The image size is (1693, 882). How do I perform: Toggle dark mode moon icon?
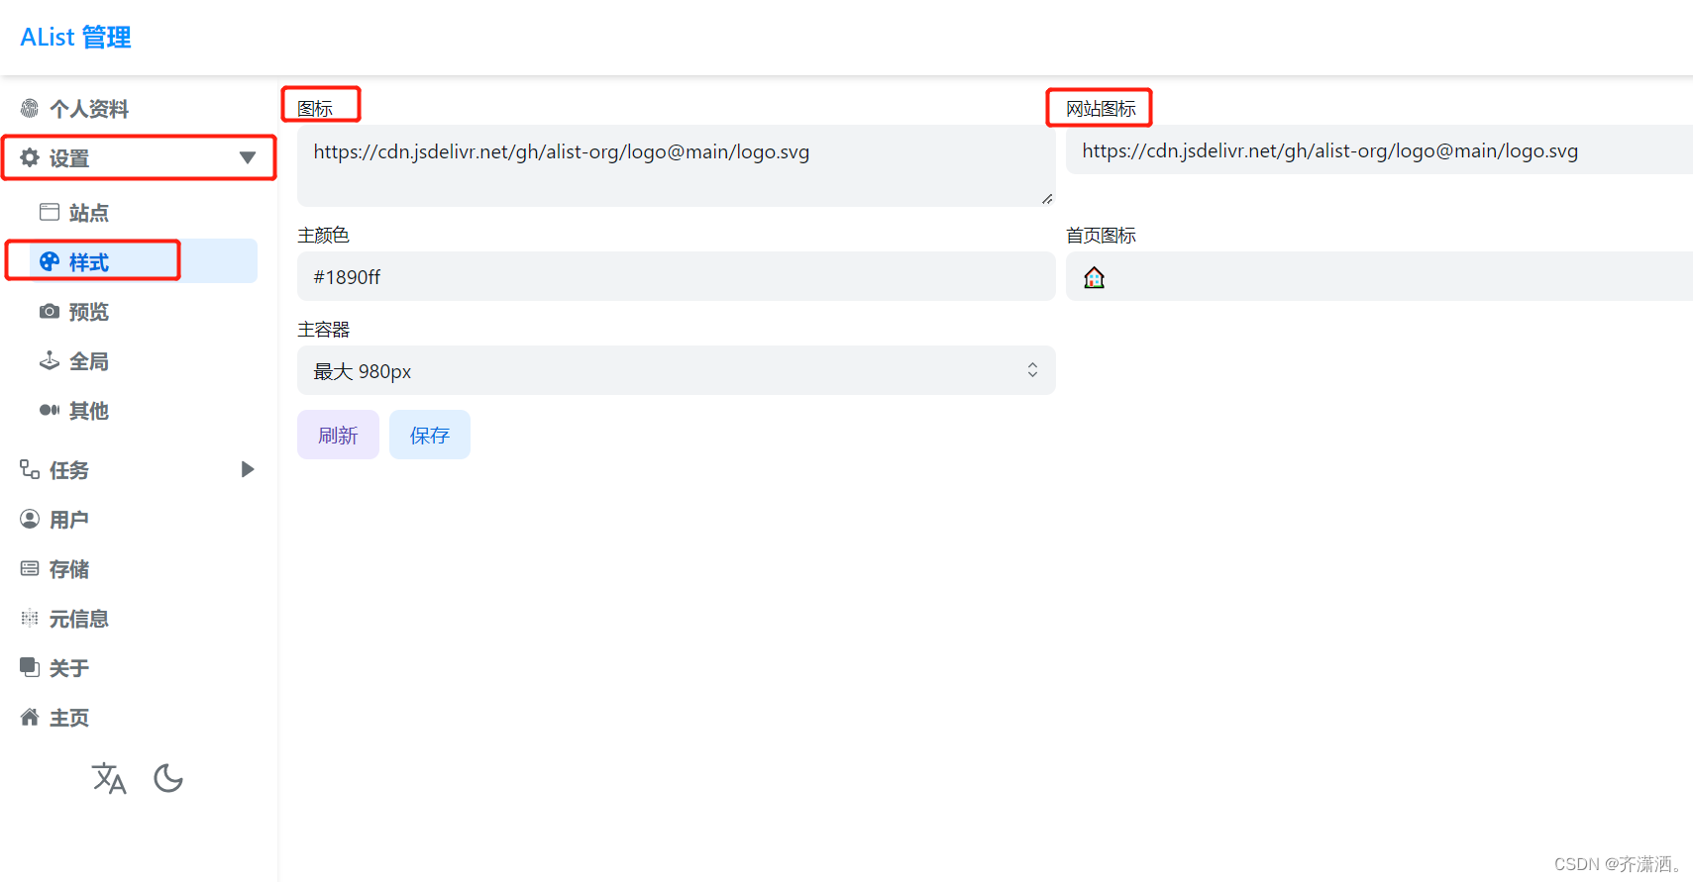point(168,778)
